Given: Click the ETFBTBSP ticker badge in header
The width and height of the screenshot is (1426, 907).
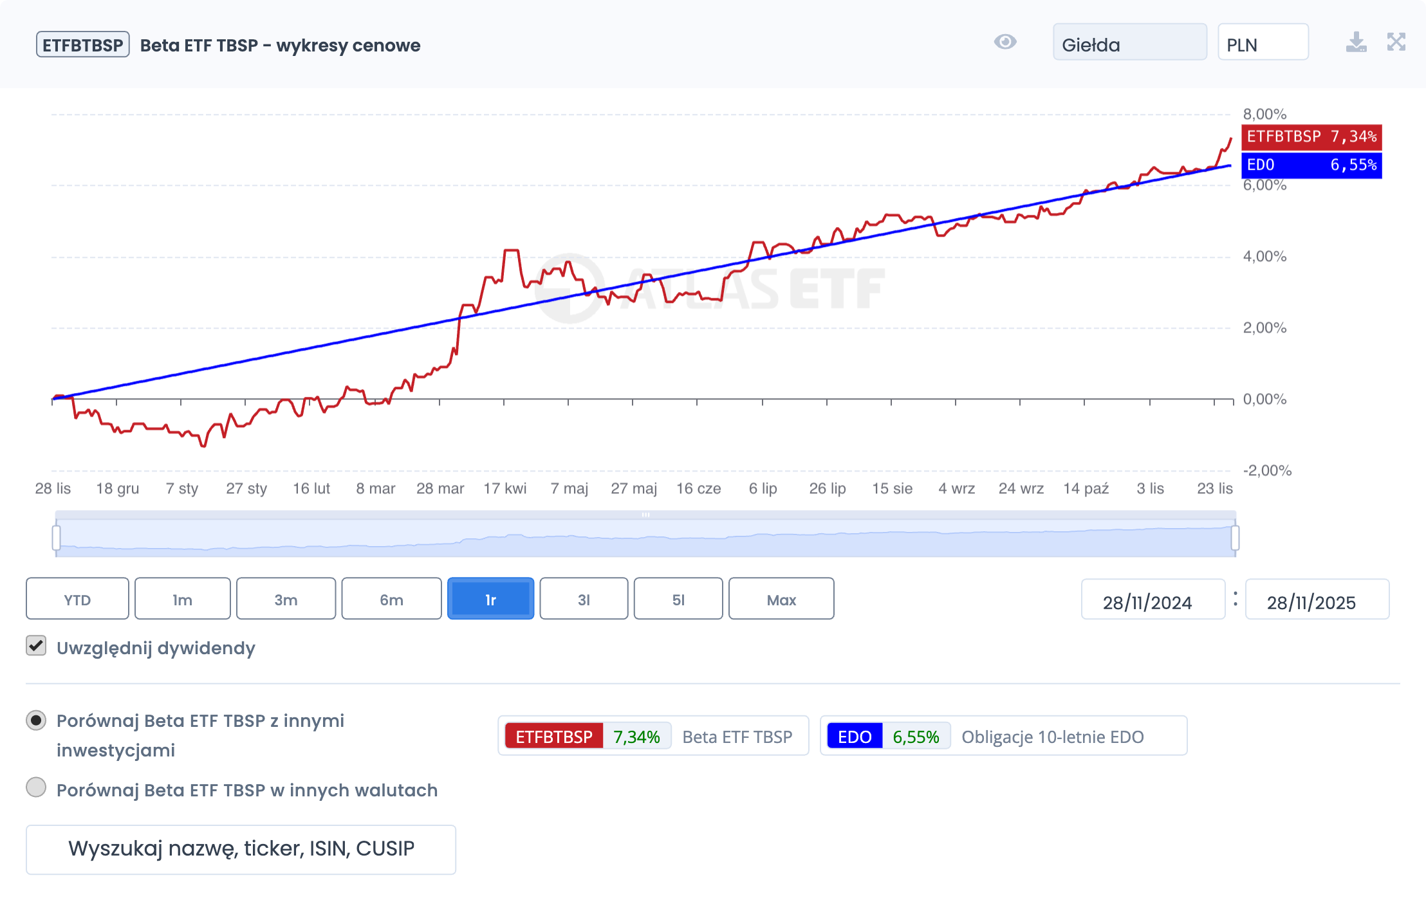Looking at the screenshot, I should (83, 45).
